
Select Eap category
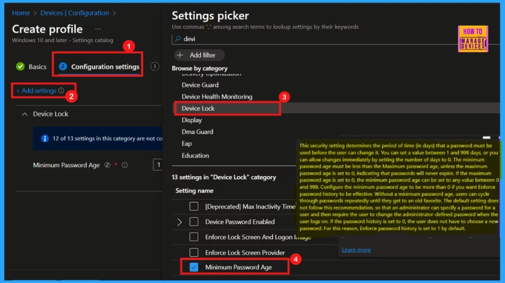(x=186, y=143)
